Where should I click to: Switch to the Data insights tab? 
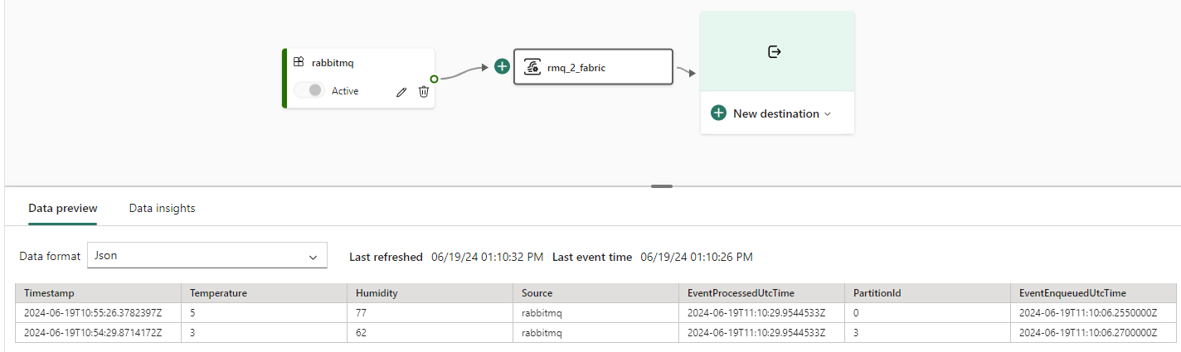162,209
